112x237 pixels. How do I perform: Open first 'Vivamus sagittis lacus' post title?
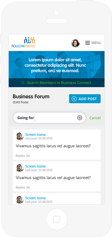[53, 146]
